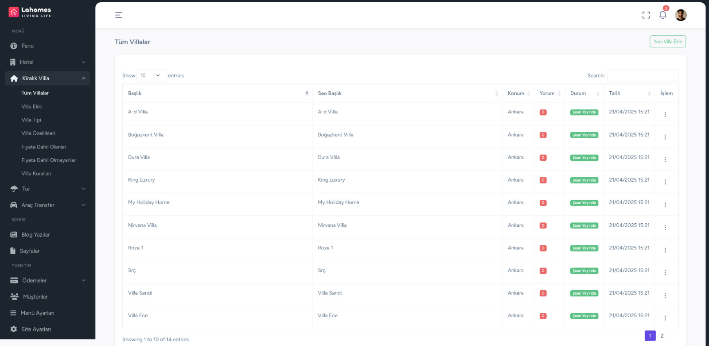Click the Pano dashboard icon
Viewport: 709px width, 346px height.
coord(14,46)
